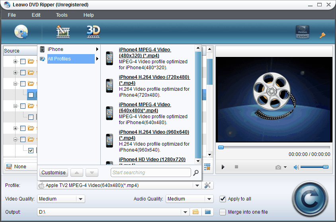Open the Video Quality dropdown
336x222 pixels.
[80, 199]
